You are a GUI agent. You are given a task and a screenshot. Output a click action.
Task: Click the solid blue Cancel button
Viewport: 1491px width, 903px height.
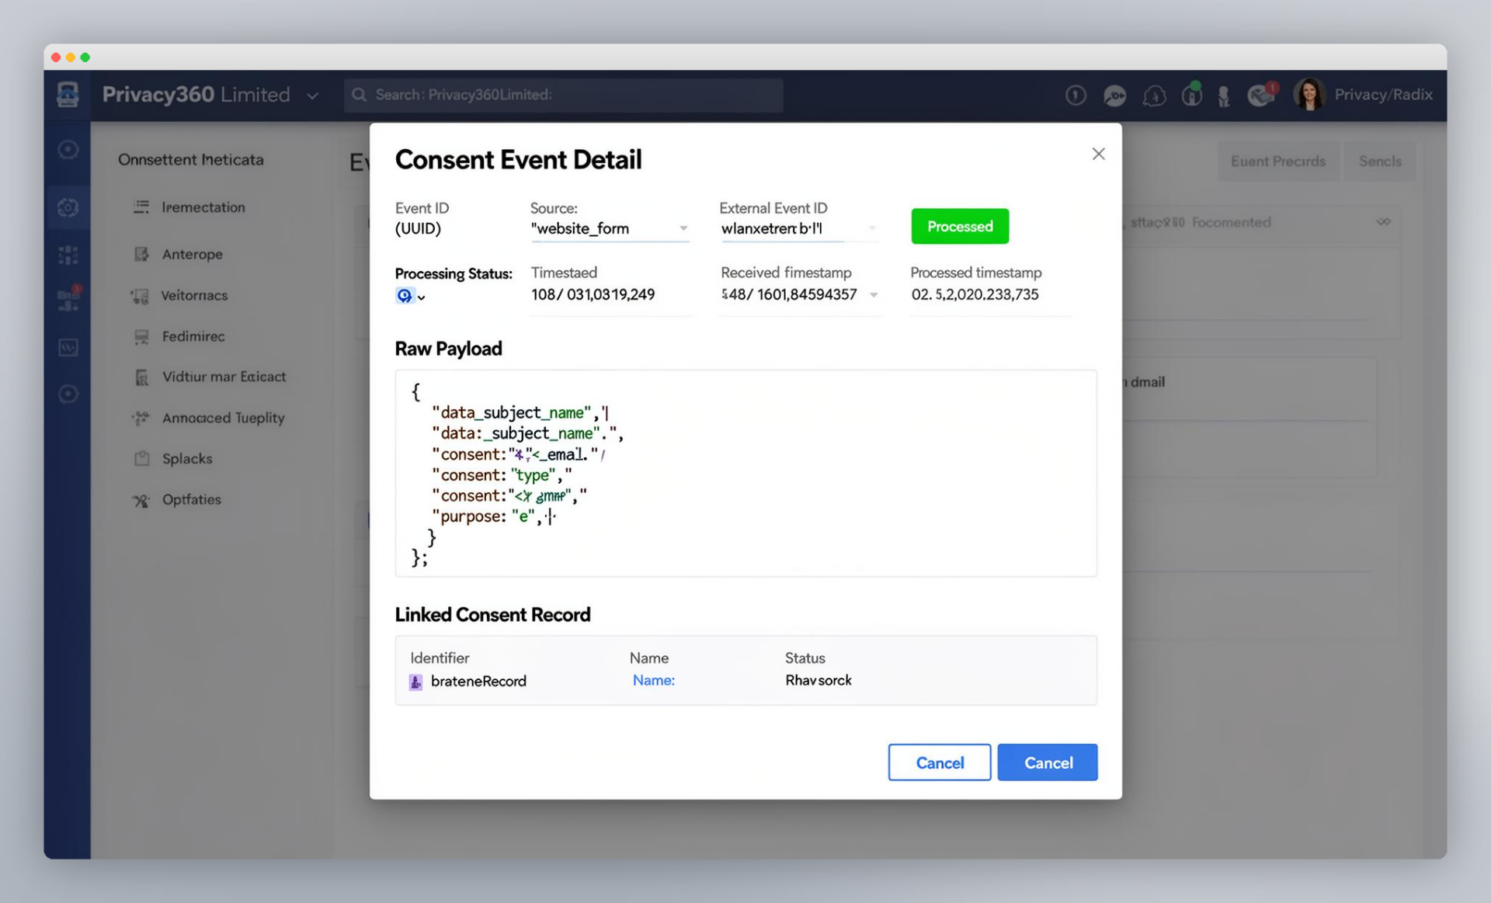[1048, 762]
